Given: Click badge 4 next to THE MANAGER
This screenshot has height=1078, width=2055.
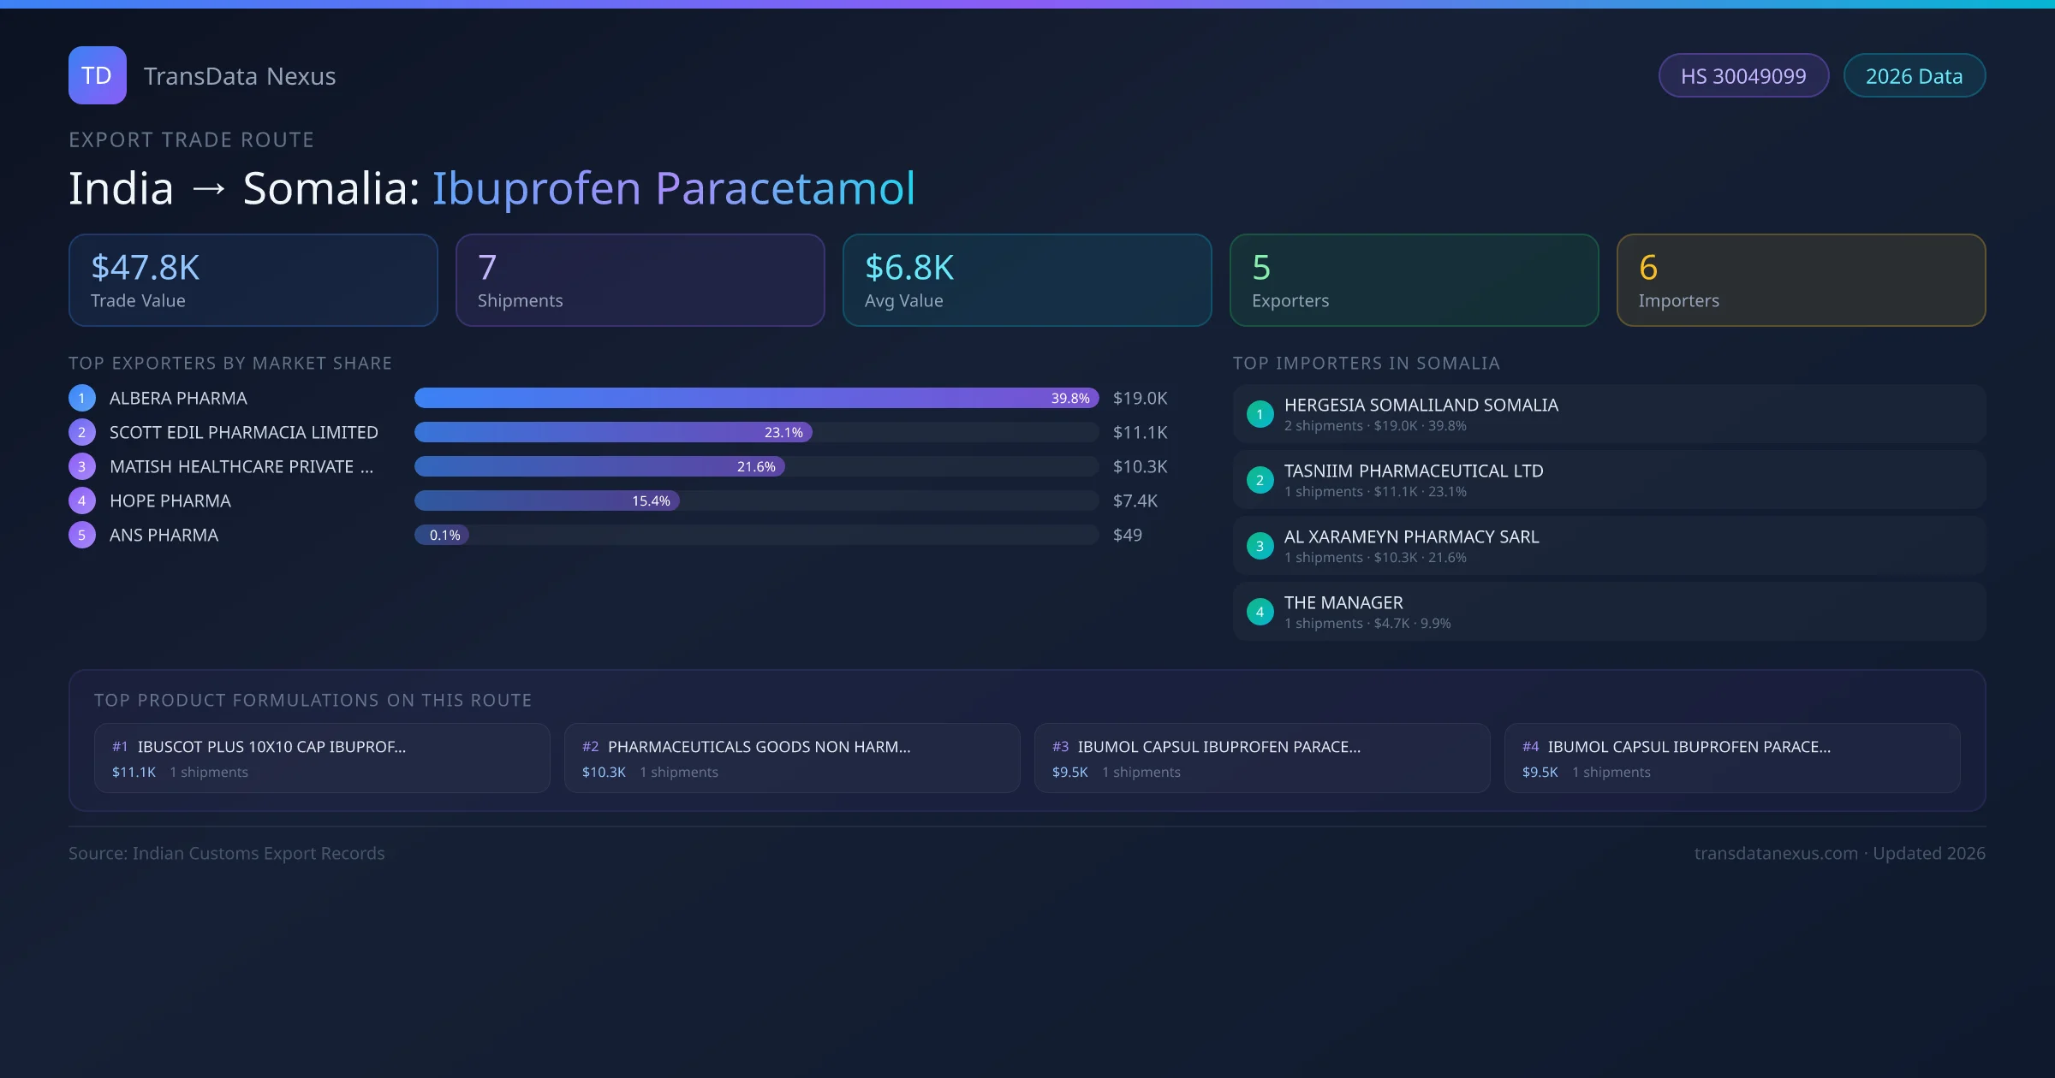Looking at the screenshot, I should coord(1260,611).
